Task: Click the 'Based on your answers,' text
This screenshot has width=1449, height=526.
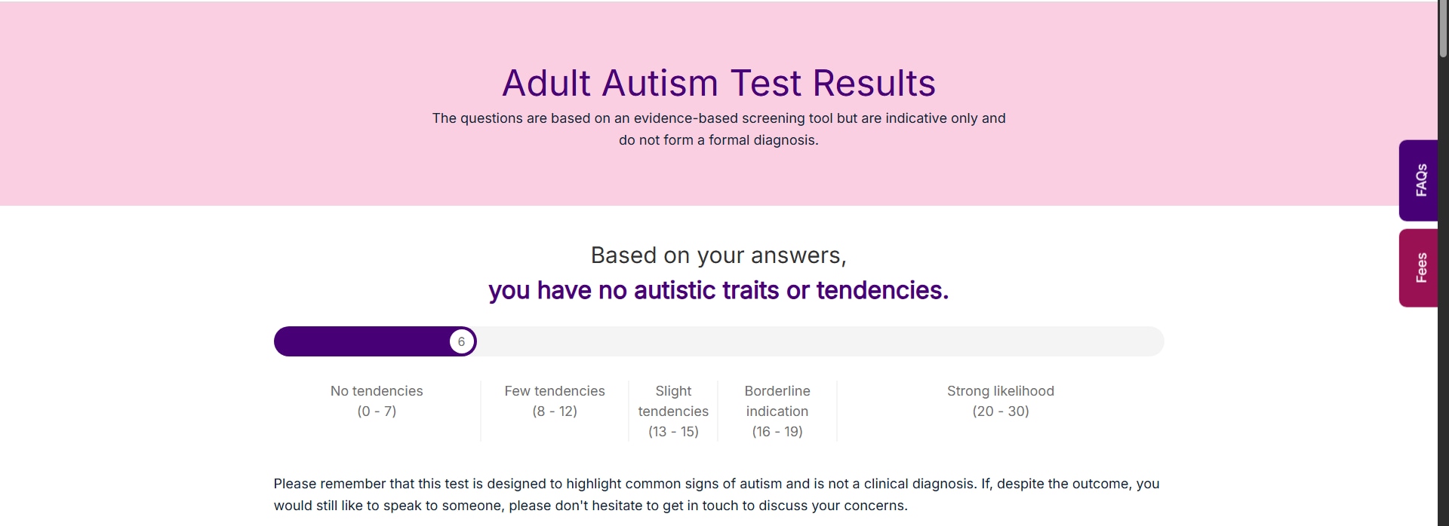Action: [718, 255]
